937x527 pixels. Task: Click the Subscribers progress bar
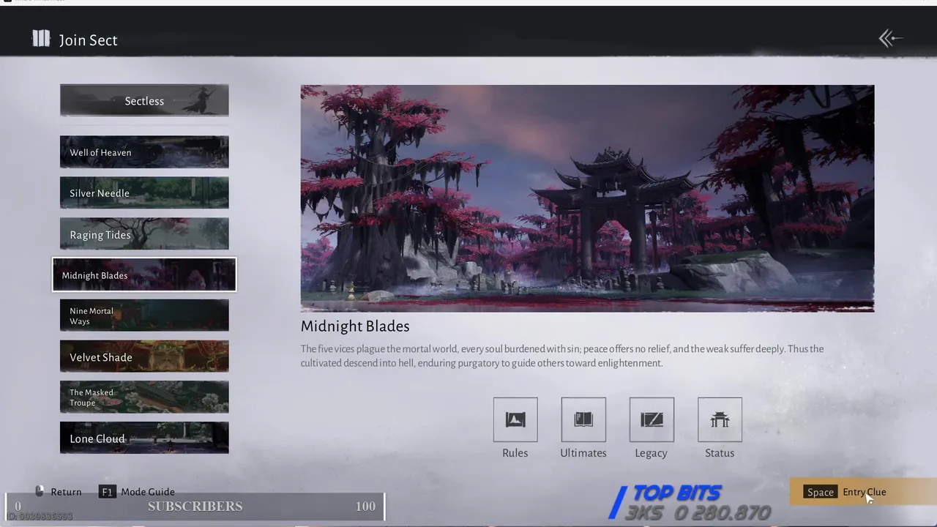coord(195,507)
